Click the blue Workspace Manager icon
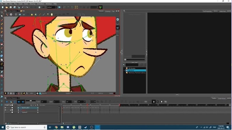The width and height of the screenshot is (232, 130). (59, 7)
